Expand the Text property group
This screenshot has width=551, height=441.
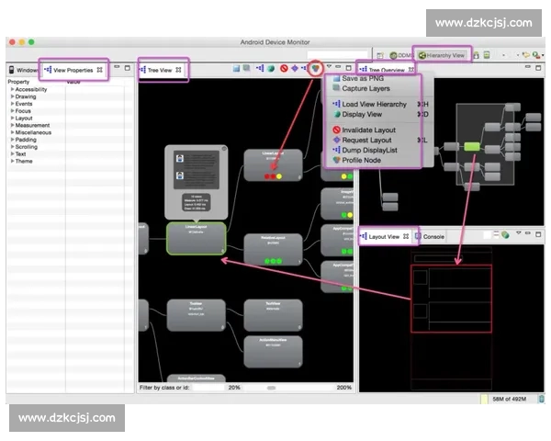12,154
